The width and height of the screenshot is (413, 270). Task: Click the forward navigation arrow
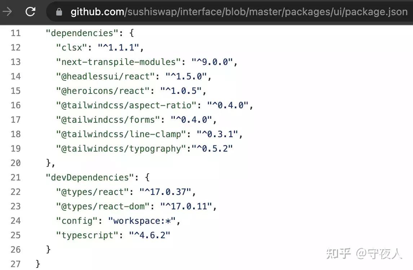(7, 12)
